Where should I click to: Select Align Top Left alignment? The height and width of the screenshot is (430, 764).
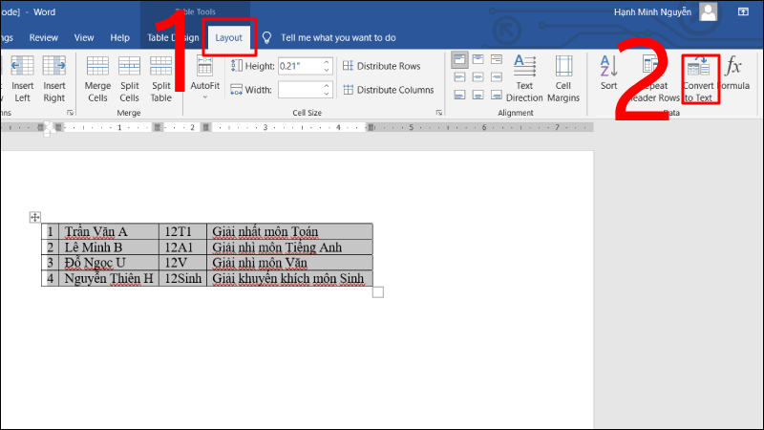coord(459,59)
